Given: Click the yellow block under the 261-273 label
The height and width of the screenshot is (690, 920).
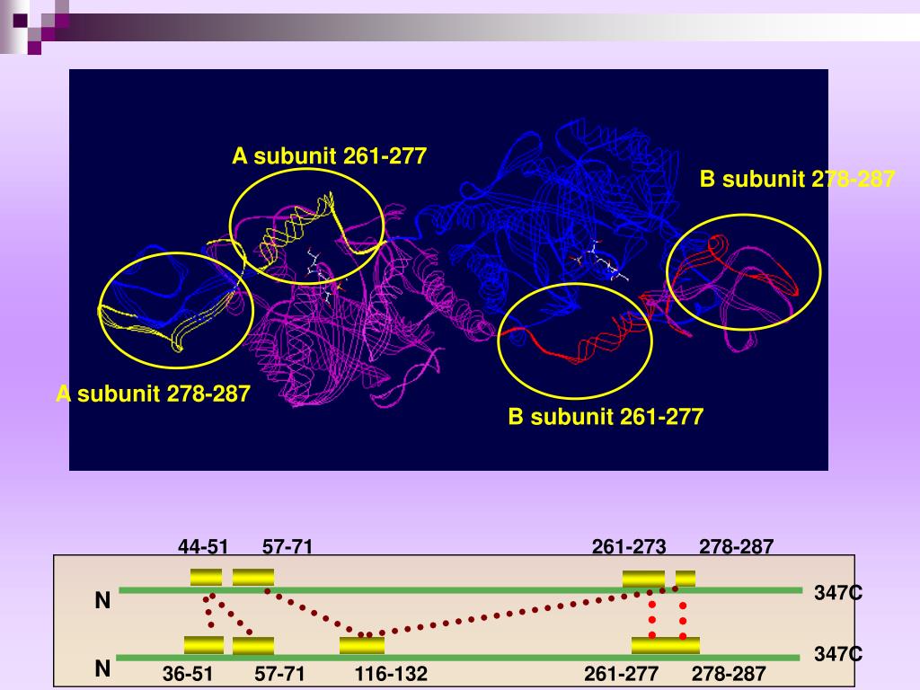Looking at the screenshot, I should pyautogui.click(x=643, y=579).
